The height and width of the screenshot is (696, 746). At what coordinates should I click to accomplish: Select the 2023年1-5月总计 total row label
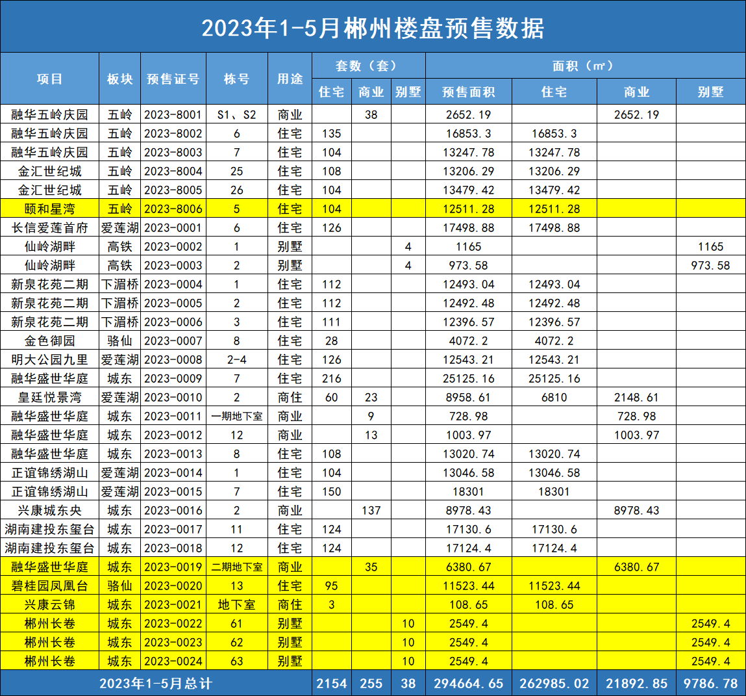(x=156, y=684)
